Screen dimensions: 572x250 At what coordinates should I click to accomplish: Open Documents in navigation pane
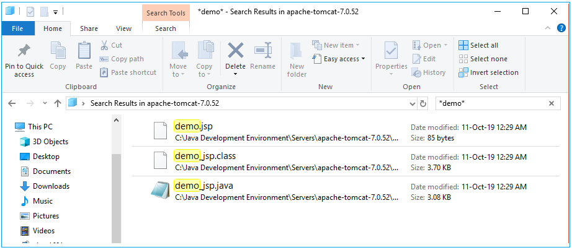pos(45,171)
